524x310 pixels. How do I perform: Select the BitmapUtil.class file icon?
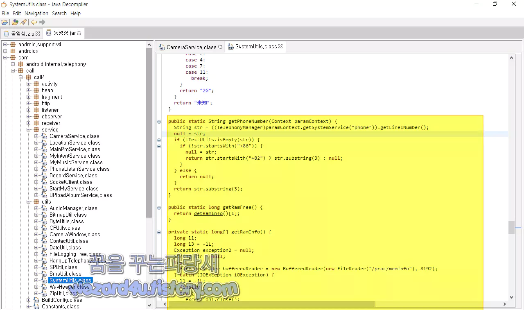pyautogui.click(x=44, y=215)
